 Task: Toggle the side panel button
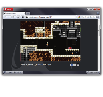tap(5, 72)
